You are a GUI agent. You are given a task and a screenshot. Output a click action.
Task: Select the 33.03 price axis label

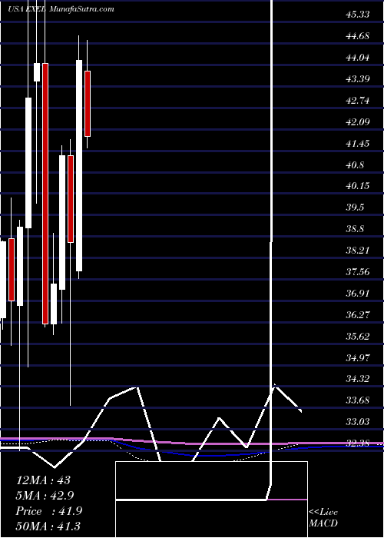pyautogui.click(x=357, y=422)
